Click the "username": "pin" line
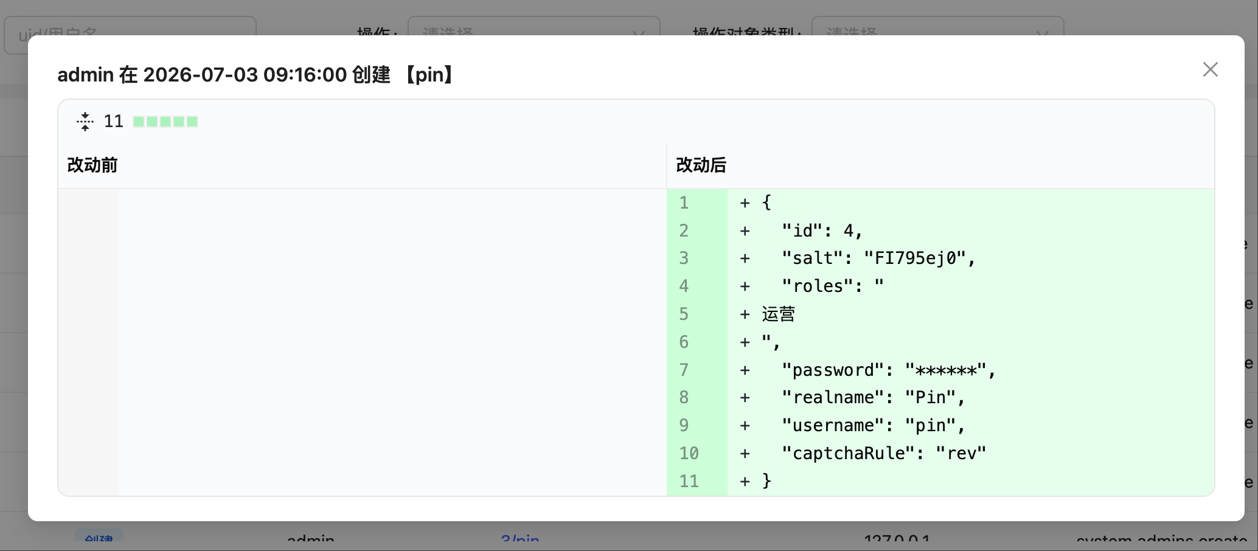The image size is (1258, 551). [971, 426]
